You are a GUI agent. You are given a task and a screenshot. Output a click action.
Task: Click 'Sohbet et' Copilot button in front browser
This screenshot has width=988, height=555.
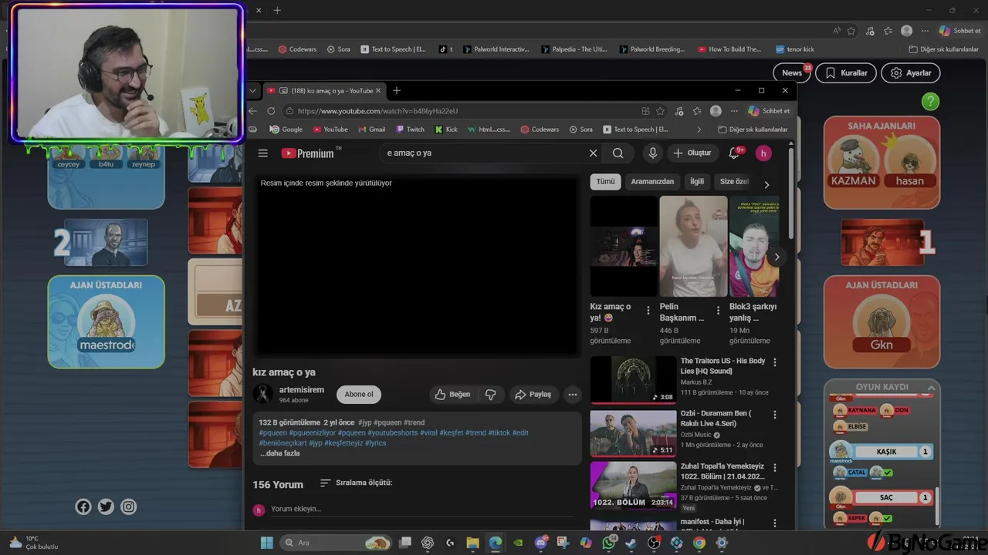tap(769, 111)
